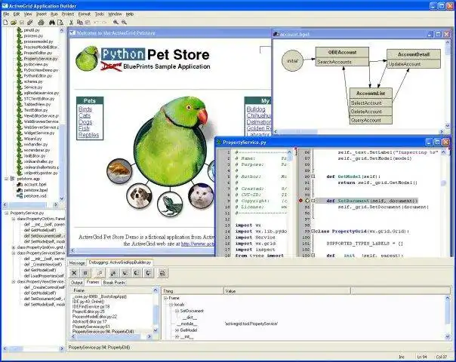
Task: Follow the Cats link under Pets
Action: 85,115
